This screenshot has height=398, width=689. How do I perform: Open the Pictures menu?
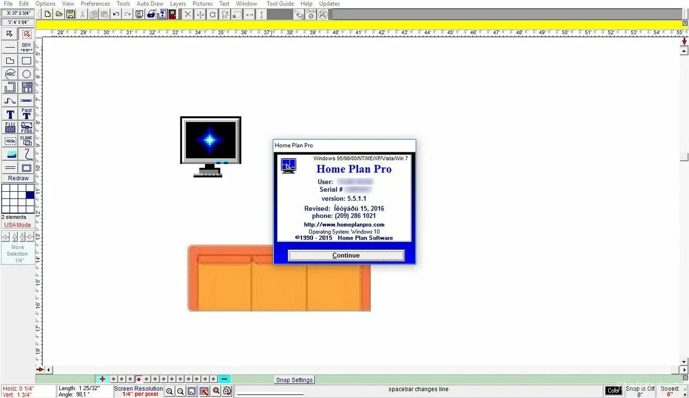[x=202, y=4]
